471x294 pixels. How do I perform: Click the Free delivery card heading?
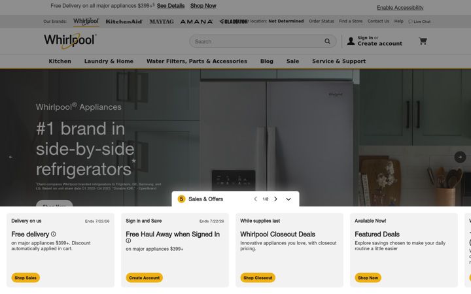pyautogui.click(x=30, y=234)
